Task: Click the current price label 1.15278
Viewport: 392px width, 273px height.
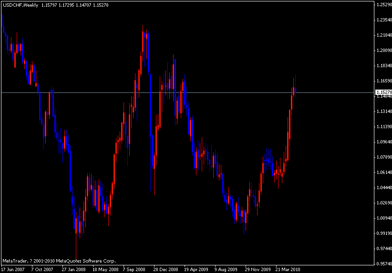Action: pos(383,92)
